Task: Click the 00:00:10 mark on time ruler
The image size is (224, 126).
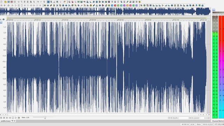Action: [x=37, y=20]
